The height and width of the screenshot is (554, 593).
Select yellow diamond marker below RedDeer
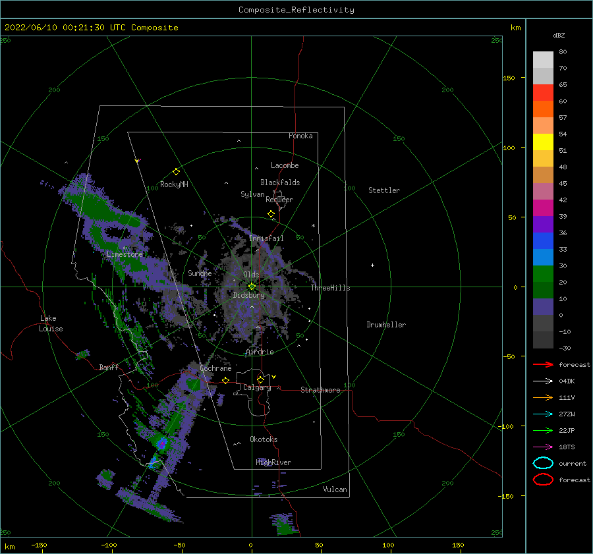(x=271, y=214)
